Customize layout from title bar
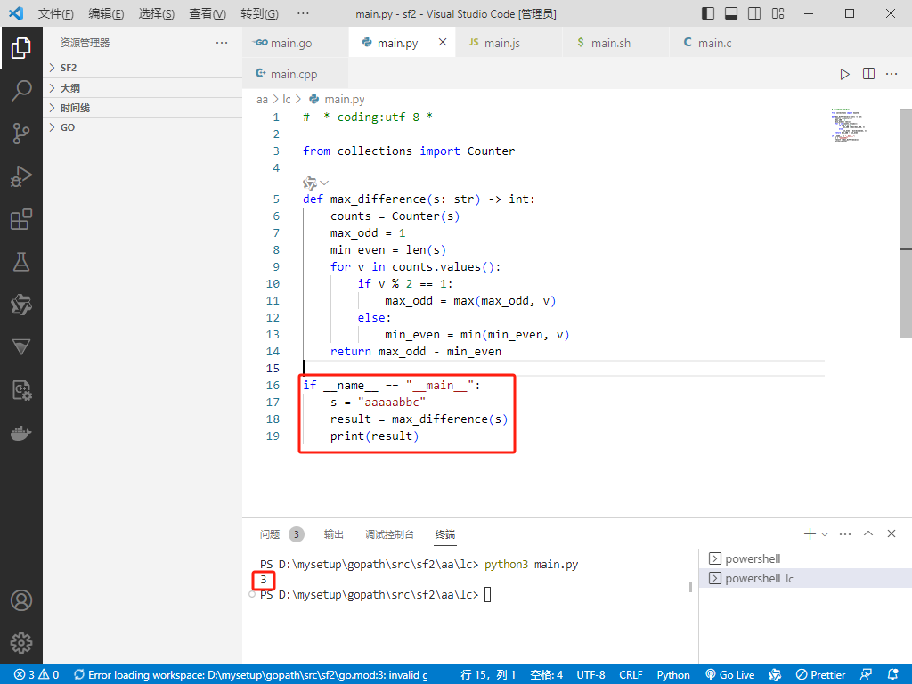The image size is (912, 684). (x=778, y=13)
